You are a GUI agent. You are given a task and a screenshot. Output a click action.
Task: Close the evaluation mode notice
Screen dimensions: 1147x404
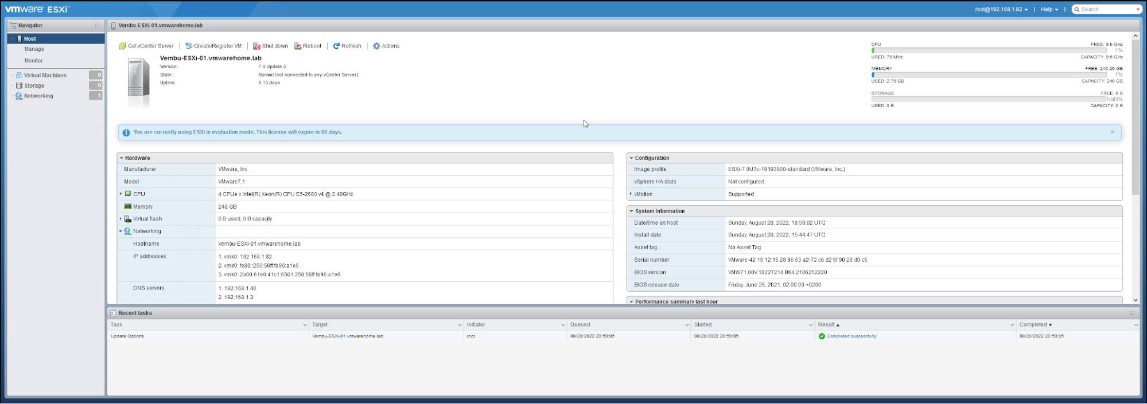(1112, 132)
